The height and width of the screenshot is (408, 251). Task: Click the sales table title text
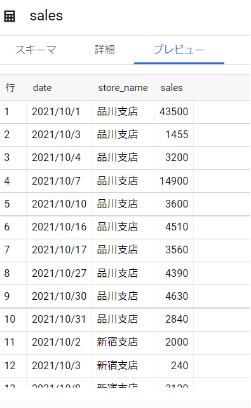click(46, 16)
